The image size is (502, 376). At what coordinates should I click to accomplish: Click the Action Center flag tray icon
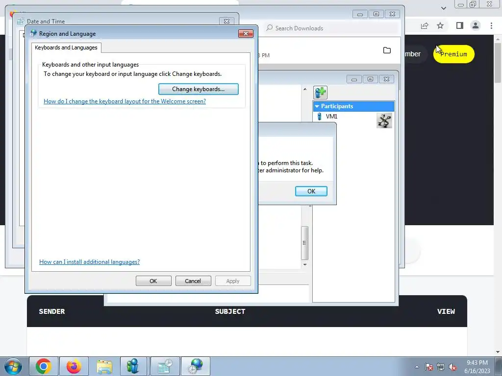[429, 367]
